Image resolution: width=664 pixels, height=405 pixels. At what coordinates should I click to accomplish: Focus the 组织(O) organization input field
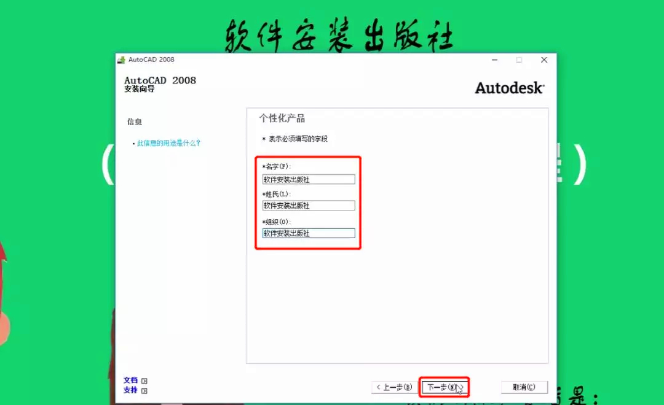click(309, 233)
